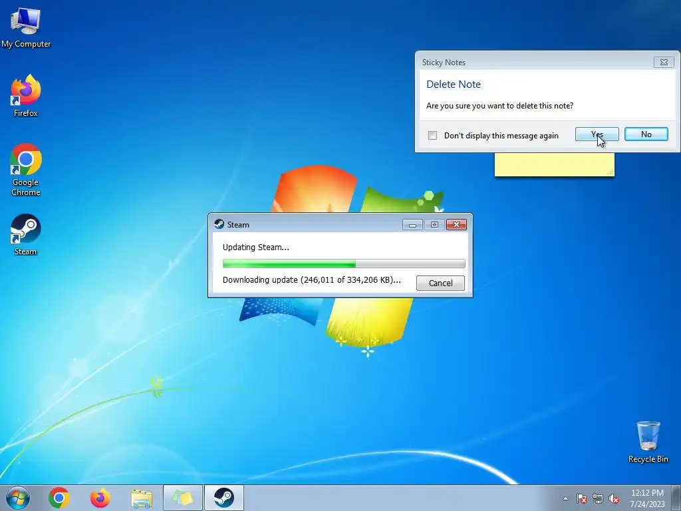Confirm note deletion with Yes
Screen dimensions: 681x511
pos(597,134)
